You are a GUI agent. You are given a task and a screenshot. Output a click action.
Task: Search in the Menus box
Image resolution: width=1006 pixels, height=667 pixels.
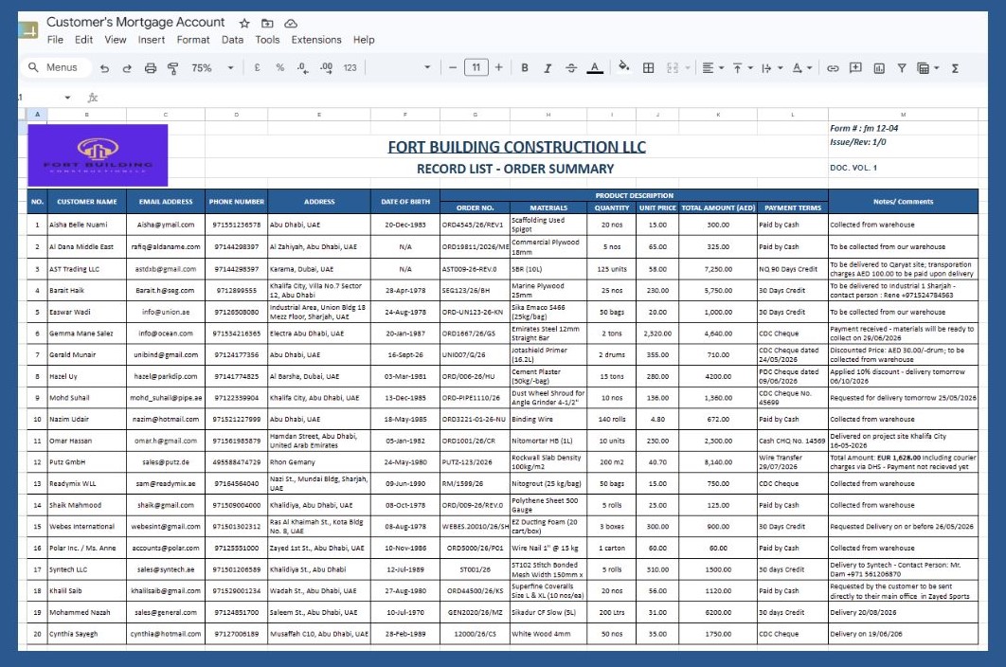click(57, 67)
